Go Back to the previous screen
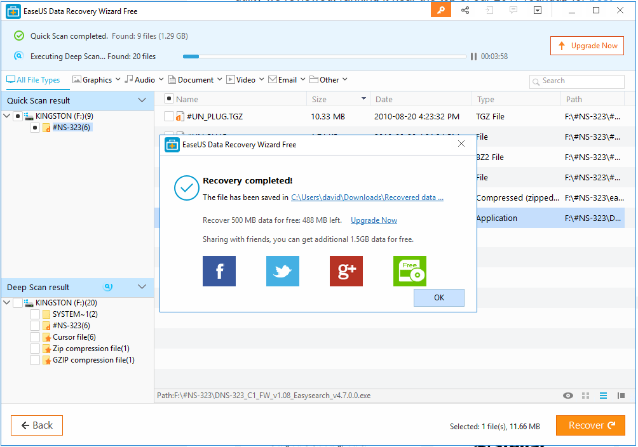Screen dimensions: 638x447 point(37,425)
